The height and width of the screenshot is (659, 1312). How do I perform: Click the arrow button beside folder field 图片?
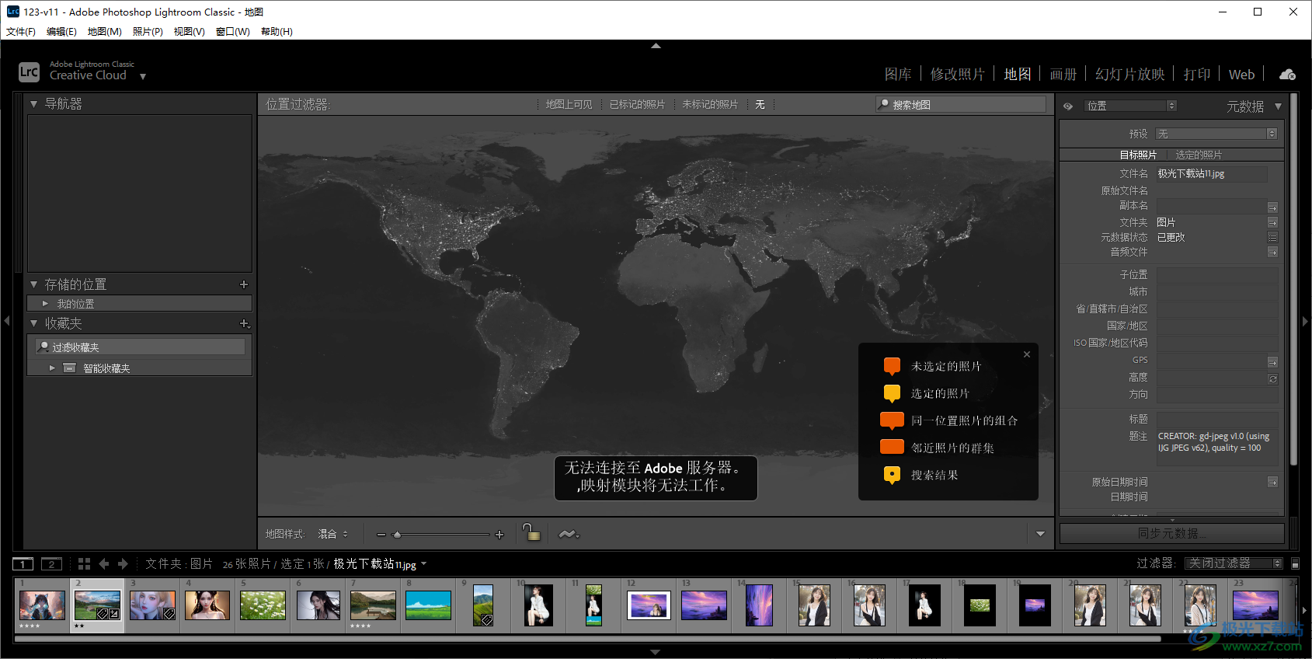point(1272,222)
